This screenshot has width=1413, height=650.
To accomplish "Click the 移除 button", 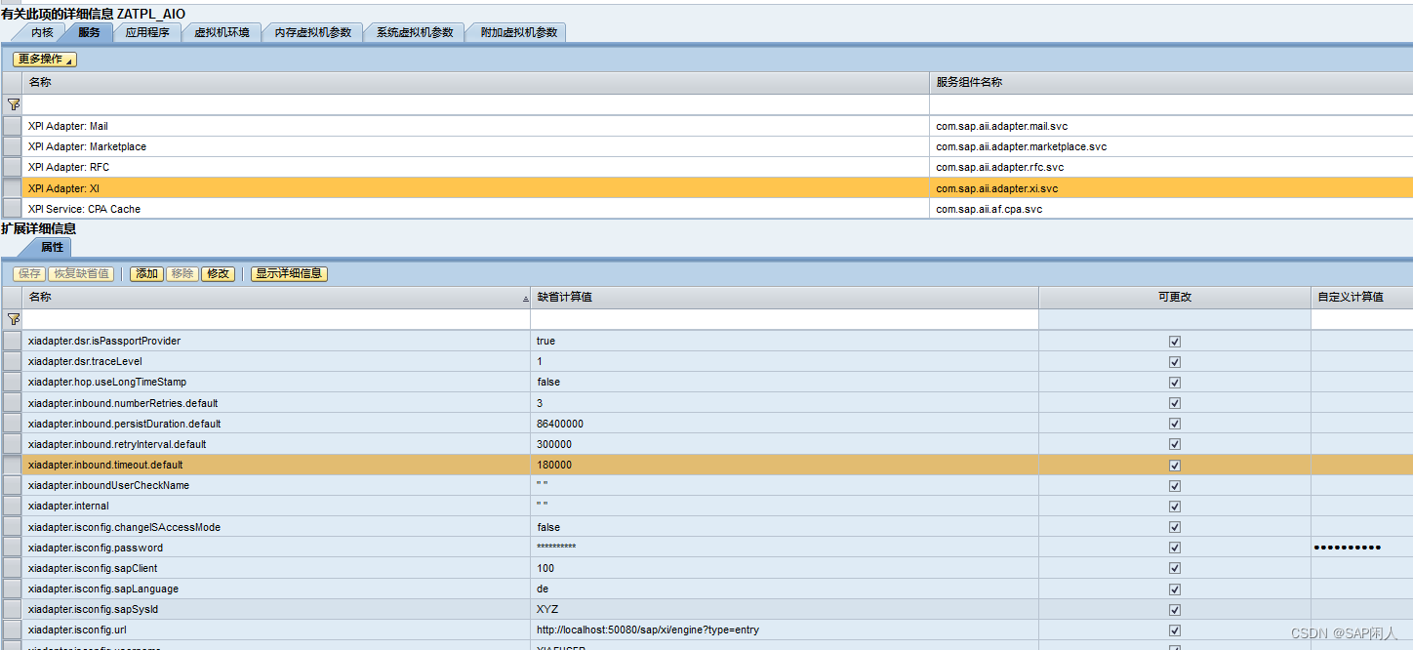I will pyautogui.click(x=182, y=274).
